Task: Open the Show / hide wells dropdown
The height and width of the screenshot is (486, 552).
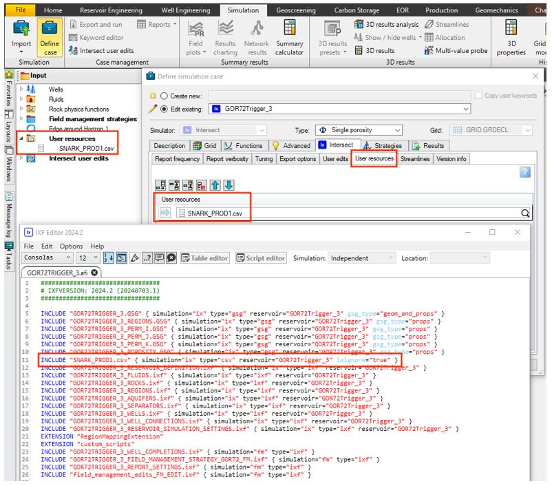Action: tap(388, 37)
